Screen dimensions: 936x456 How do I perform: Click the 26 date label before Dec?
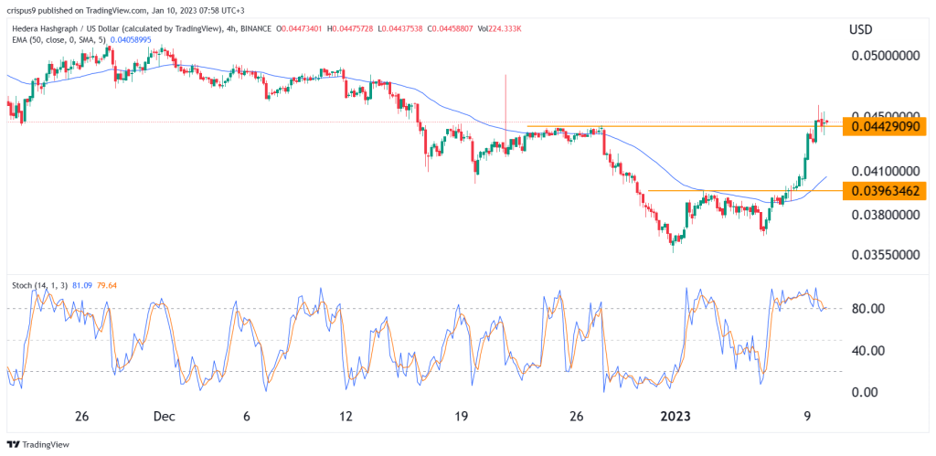coord(82,416)
